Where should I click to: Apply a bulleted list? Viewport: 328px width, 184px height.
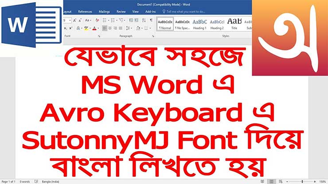pos(105,20)
